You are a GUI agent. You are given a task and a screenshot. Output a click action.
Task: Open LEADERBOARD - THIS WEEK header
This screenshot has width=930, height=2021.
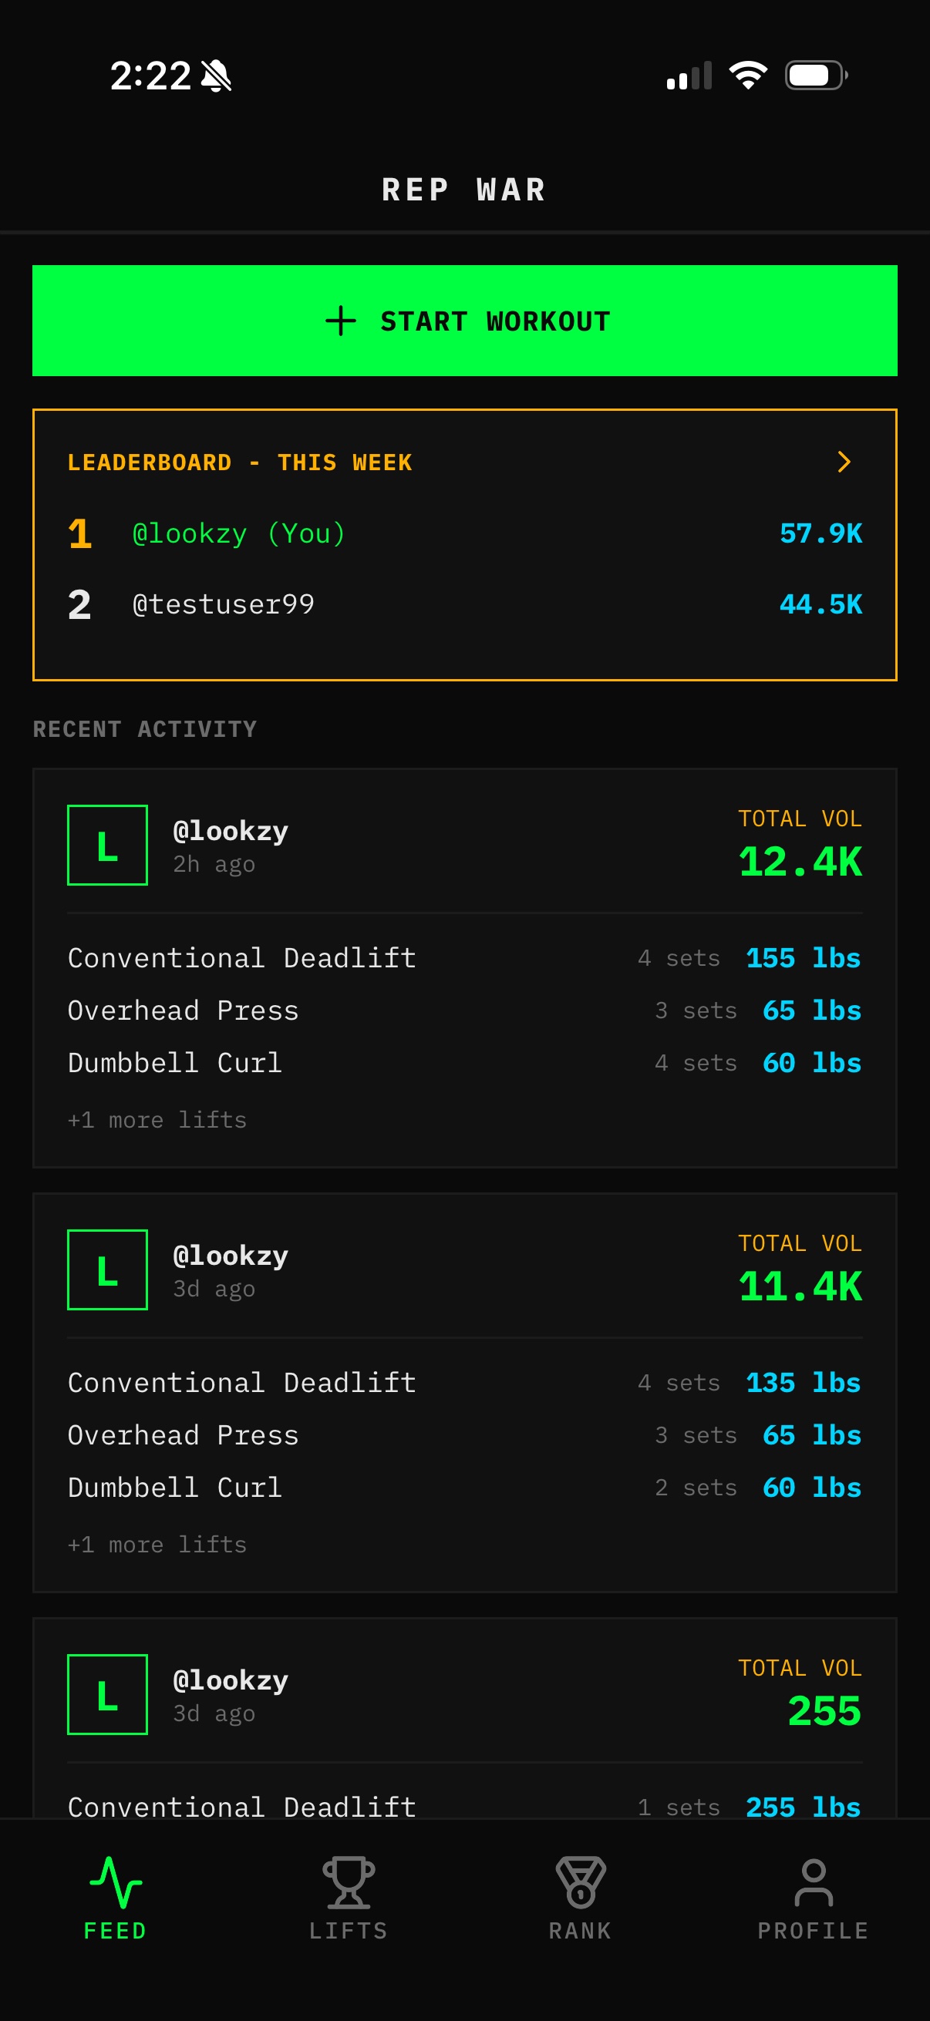click(240, 462)
